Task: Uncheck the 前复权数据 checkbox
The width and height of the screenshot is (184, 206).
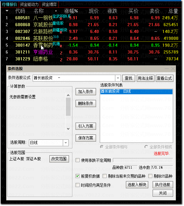Action: pos(77,176)
